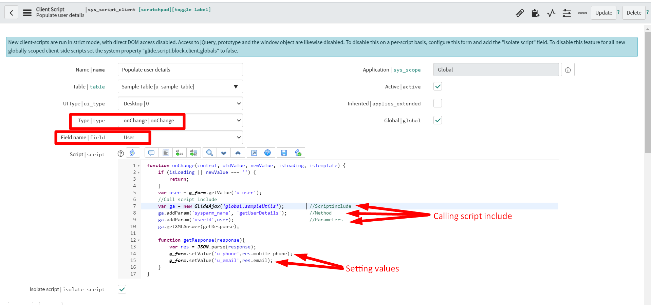Click into the Name text field
The image size is (651, 305).
click(180, 70)
